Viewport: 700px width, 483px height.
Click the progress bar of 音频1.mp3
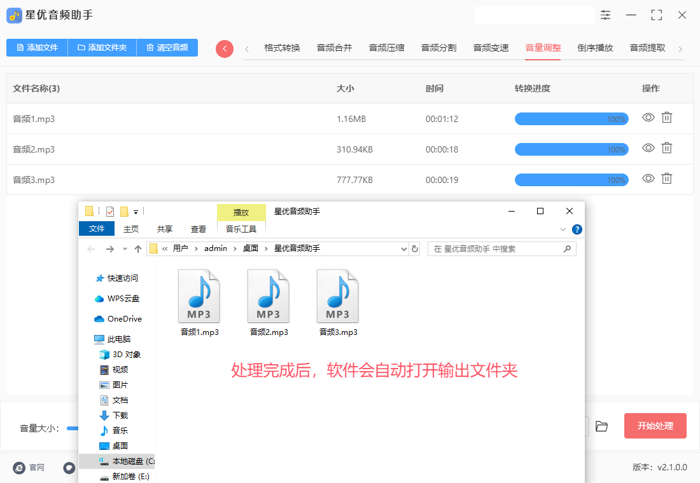click(x=571, y=119)
